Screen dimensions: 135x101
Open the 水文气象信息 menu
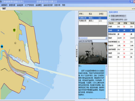29,5
